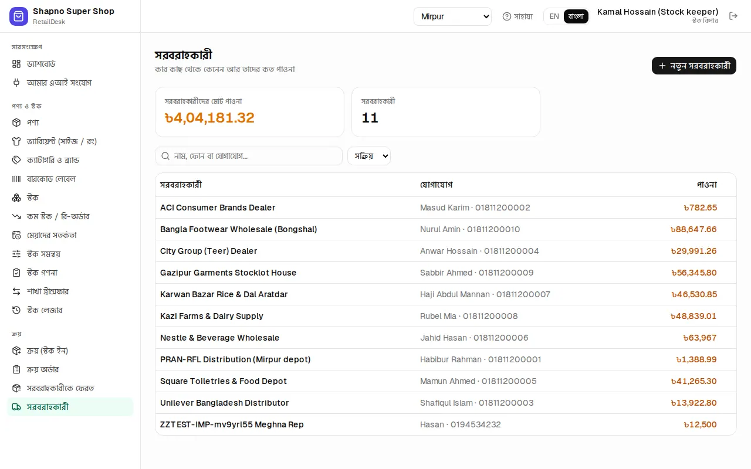Screen dimensions: 751x469
Task: Click the সরবরাহকারীকে ফেরত return icon
Action: coord(16,388)
